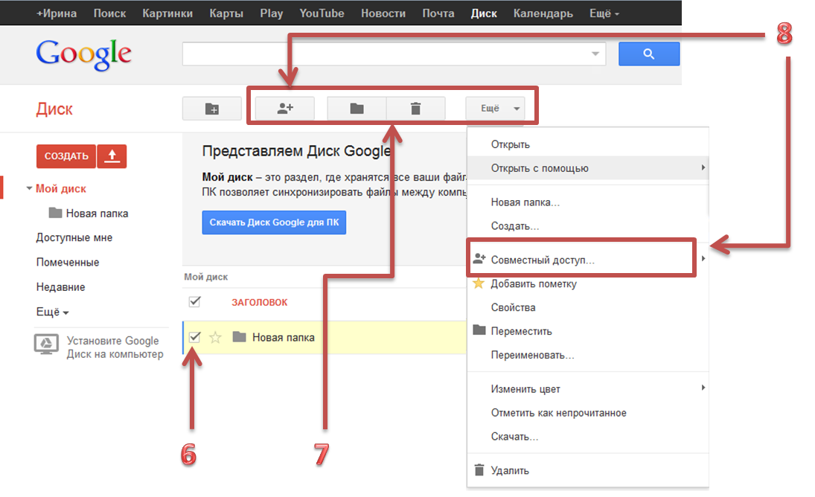The width and height of the screenshot is (815, 497).
Task: Click the trash toolbar icon
Action: pos(415,109)
